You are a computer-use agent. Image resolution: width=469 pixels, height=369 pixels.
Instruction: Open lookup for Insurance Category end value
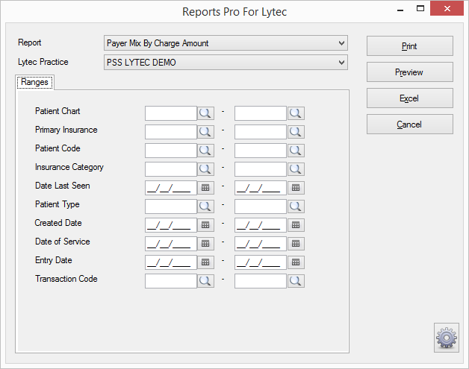(296, 169)
